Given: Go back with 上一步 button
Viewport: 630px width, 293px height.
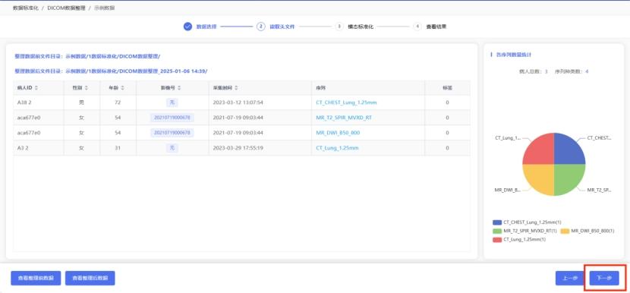Looking at the screenshot, I should [x=570, y=278].
